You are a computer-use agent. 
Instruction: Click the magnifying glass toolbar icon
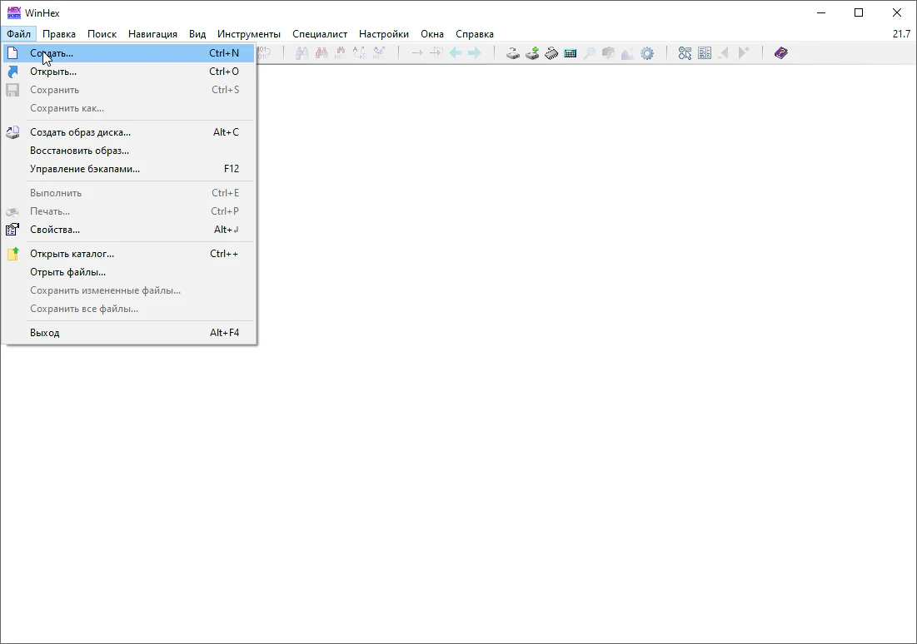(589, 53)
